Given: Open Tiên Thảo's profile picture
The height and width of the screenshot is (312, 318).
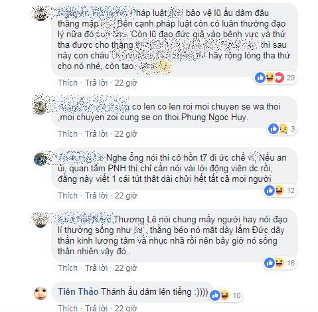Looking at the screenshot, I should [x=40, y=293].
